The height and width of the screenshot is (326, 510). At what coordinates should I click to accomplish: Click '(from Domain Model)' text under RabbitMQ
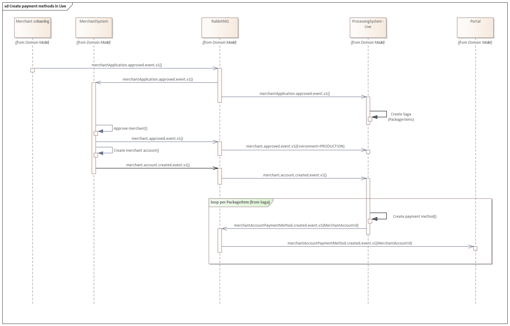(x=219, y=43)
